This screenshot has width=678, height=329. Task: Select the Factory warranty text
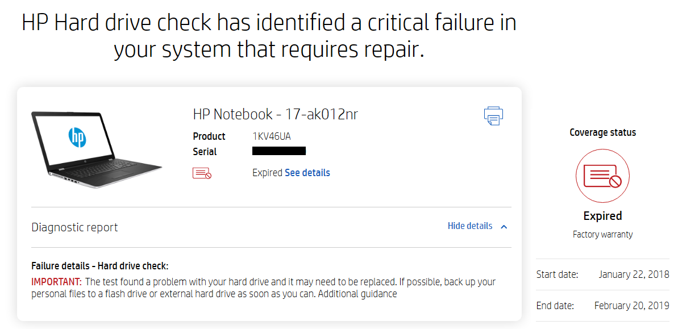602,234
